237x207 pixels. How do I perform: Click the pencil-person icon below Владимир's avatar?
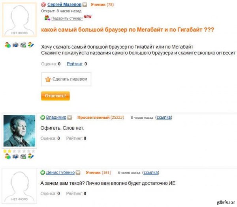[31, 156]
